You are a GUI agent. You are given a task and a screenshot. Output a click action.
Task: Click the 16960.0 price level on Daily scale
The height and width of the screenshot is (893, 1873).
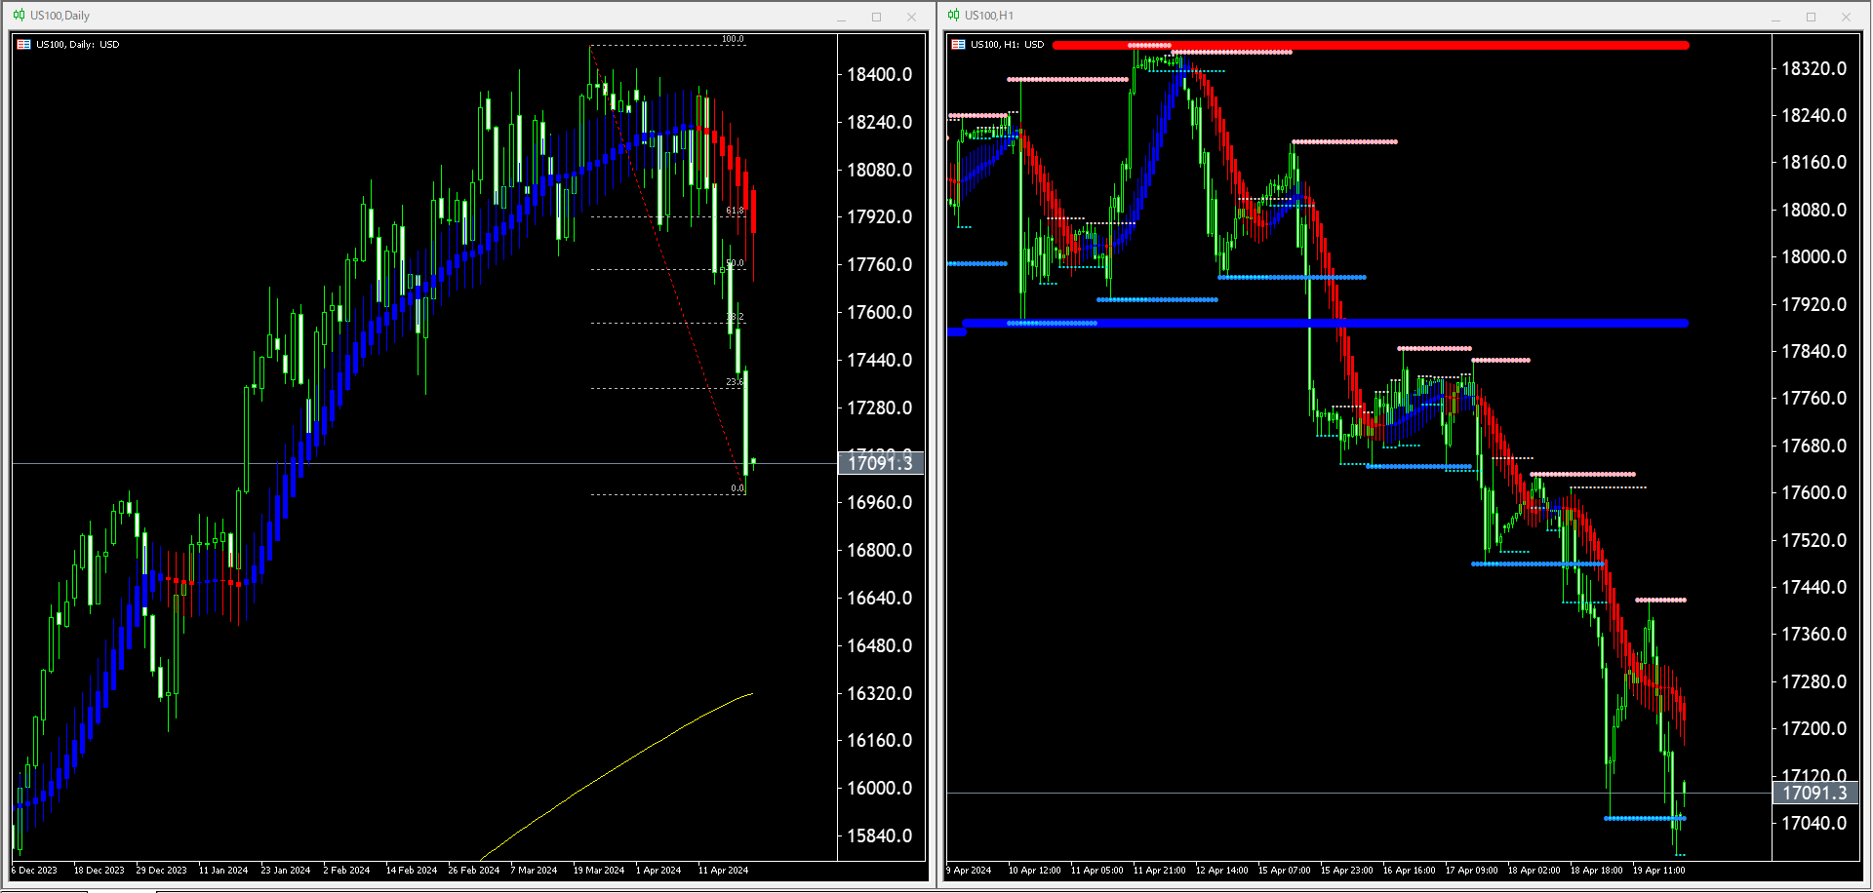point(880,502)
